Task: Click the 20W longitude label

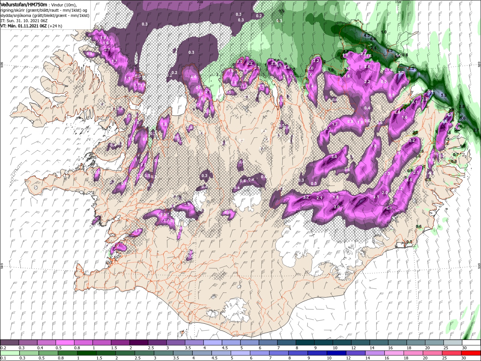Action: point(200,2)
